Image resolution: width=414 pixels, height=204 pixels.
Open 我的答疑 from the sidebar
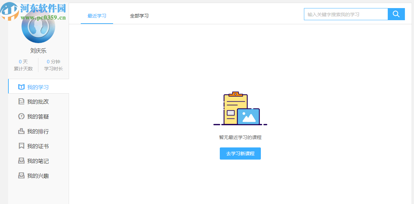(x=38, y=116)
